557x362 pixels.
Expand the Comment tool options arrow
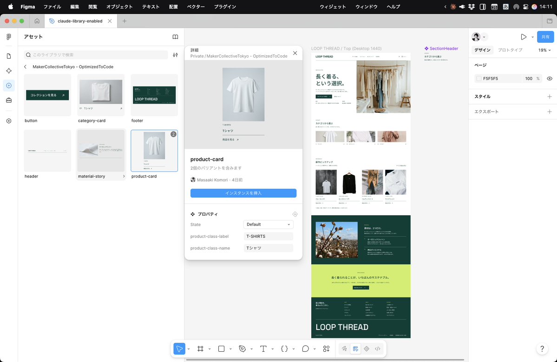(315, 349)
